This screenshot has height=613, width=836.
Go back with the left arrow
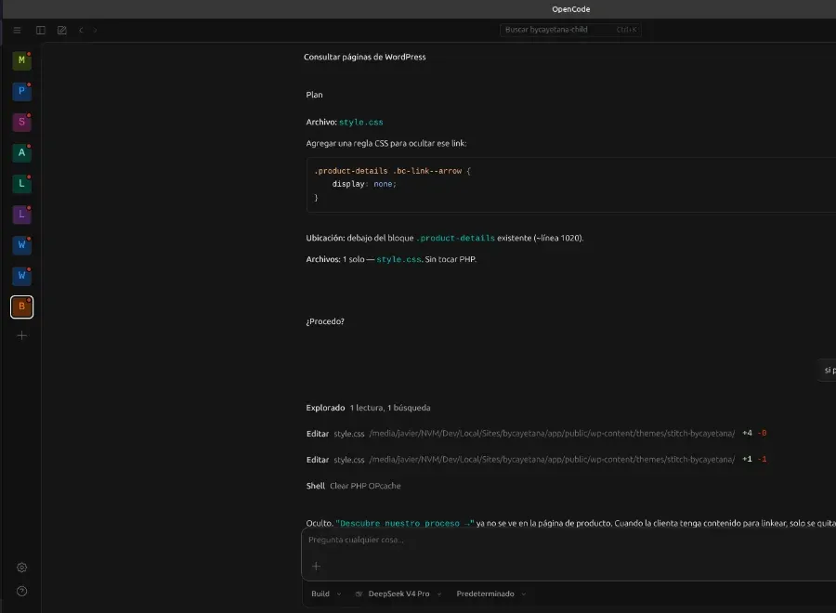click(81, 30)
